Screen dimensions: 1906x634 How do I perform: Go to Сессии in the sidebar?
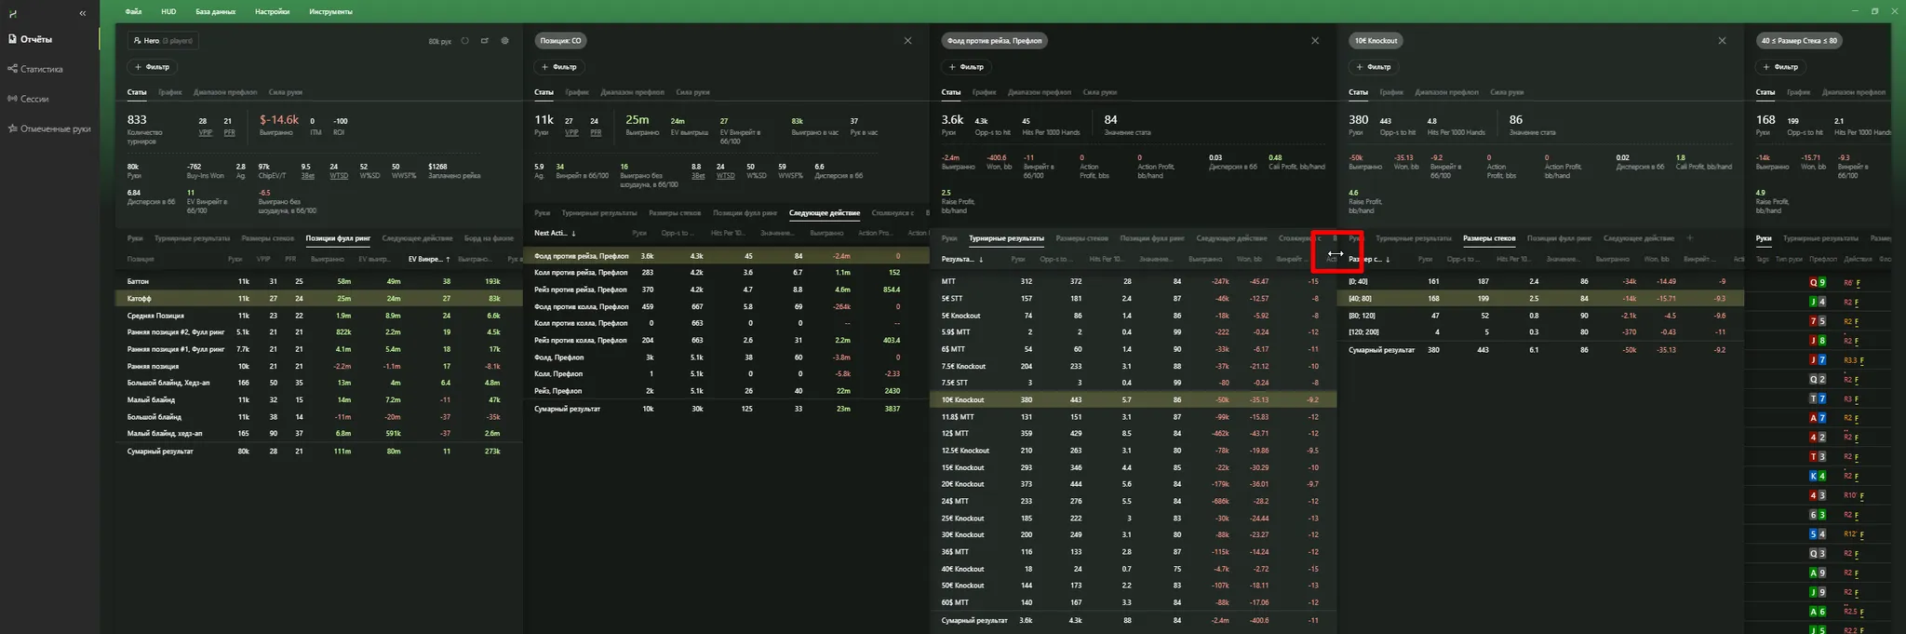point(34,99)
